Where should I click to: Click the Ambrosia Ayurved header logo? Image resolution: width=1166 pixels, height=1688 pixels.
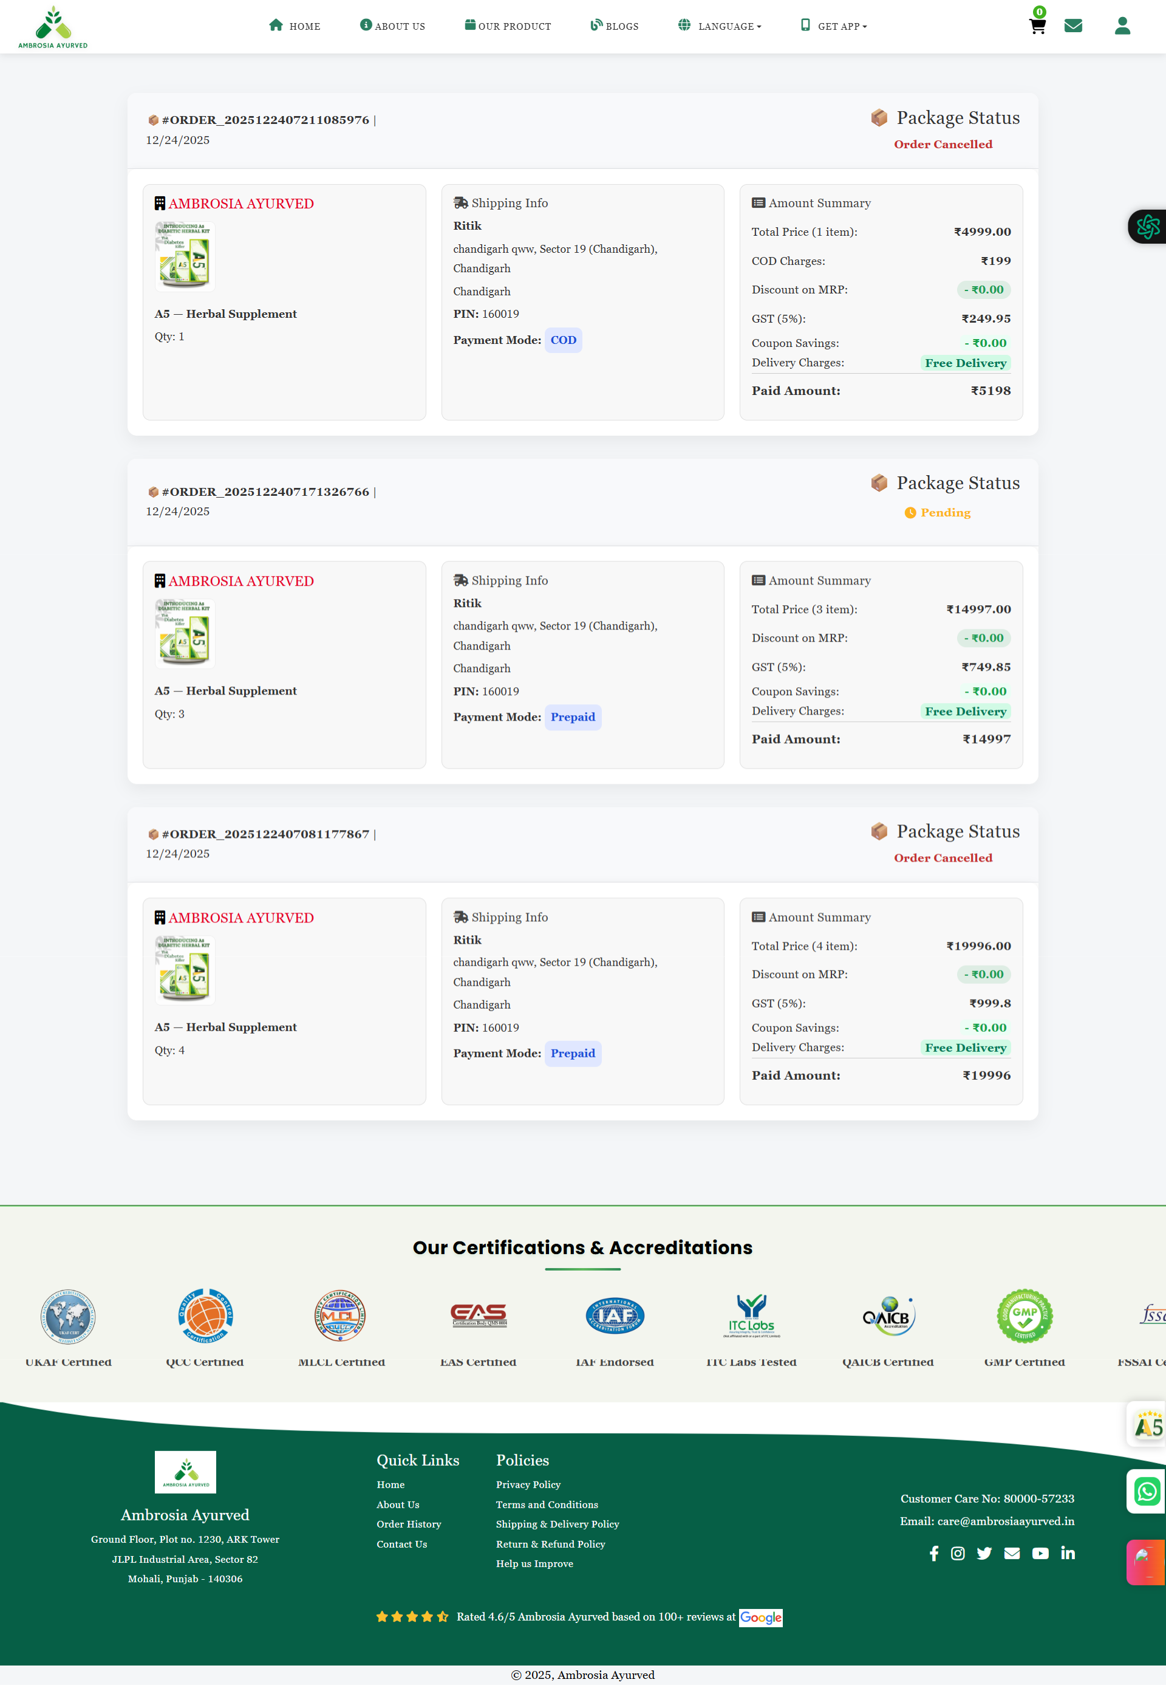[53, 27]
